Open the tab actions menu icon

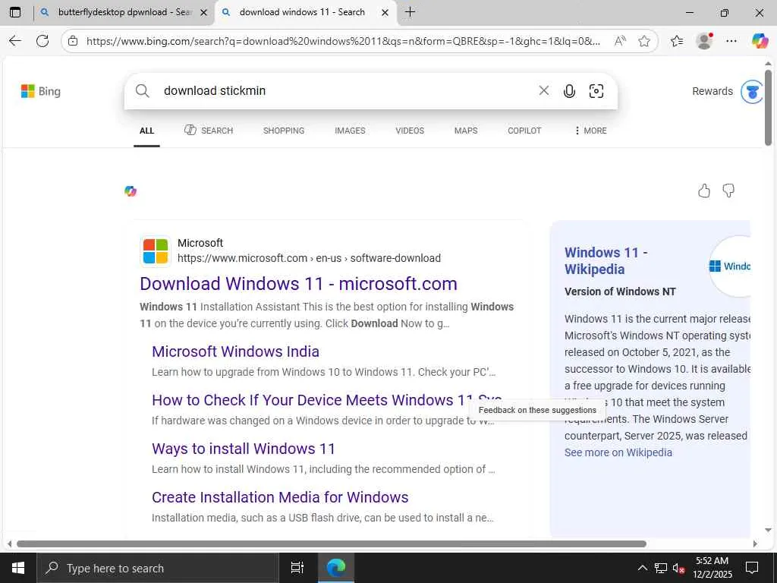[15, 12]
